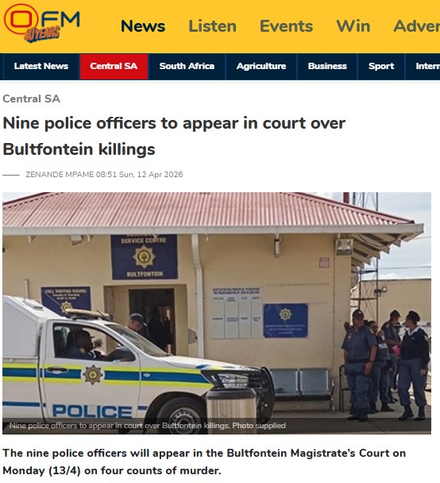Open the police station article photo
The image size is (440, 483).
point(217,313)
